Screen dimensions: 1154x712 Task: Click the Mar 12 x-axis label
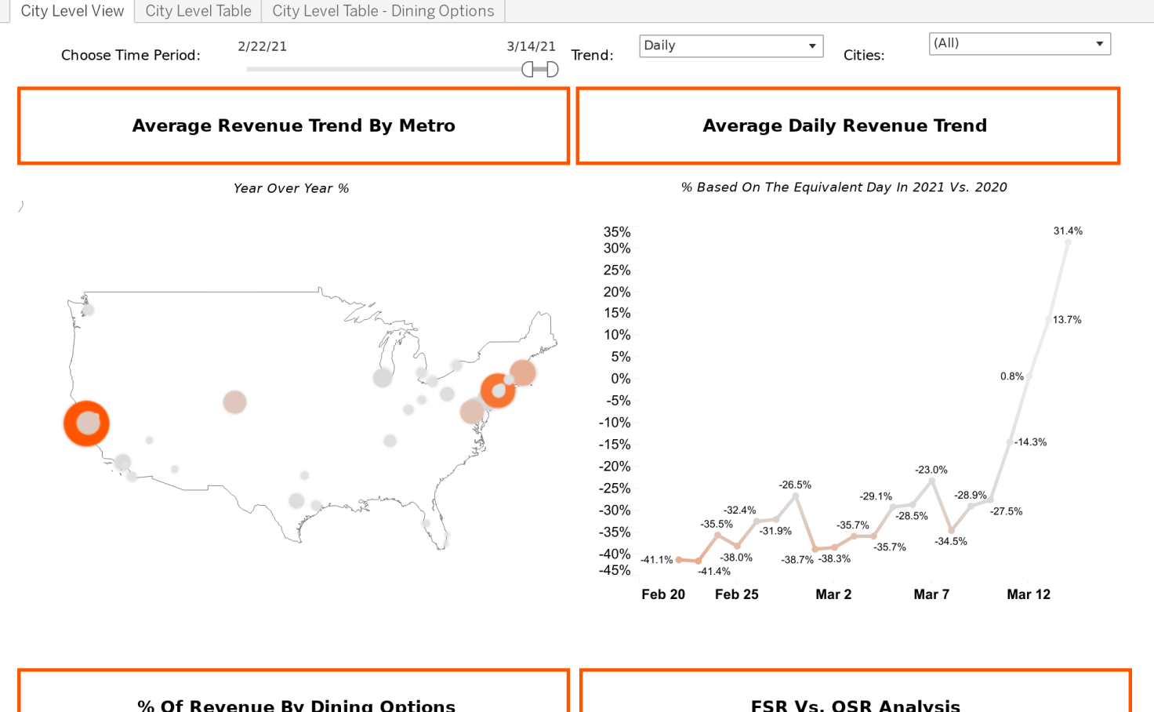pyautogui.click(x=1029, y=594)
